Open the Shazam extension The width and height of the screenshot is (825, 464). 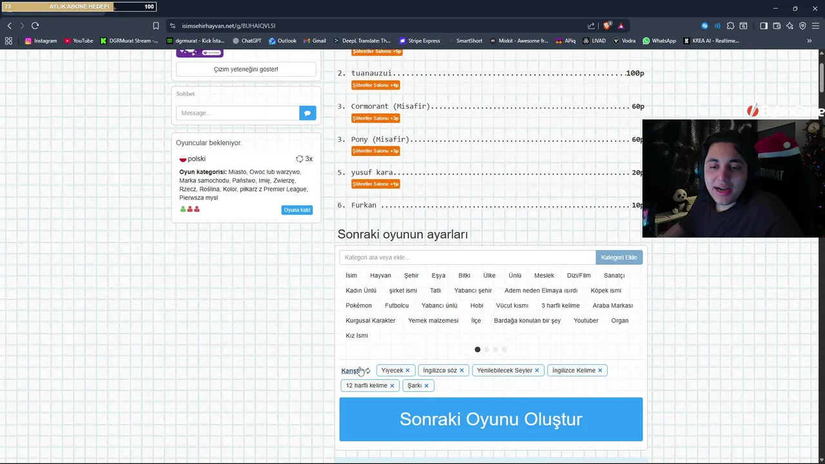704,26
